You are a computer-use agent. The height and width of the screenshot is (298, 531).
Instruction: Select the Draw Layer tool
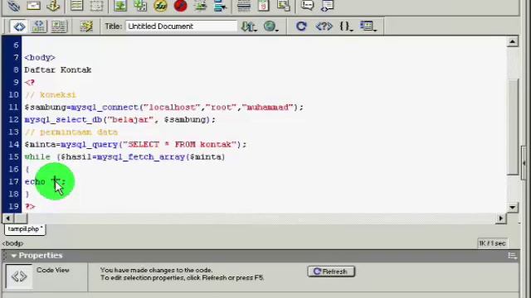click(x=96, y=6)
